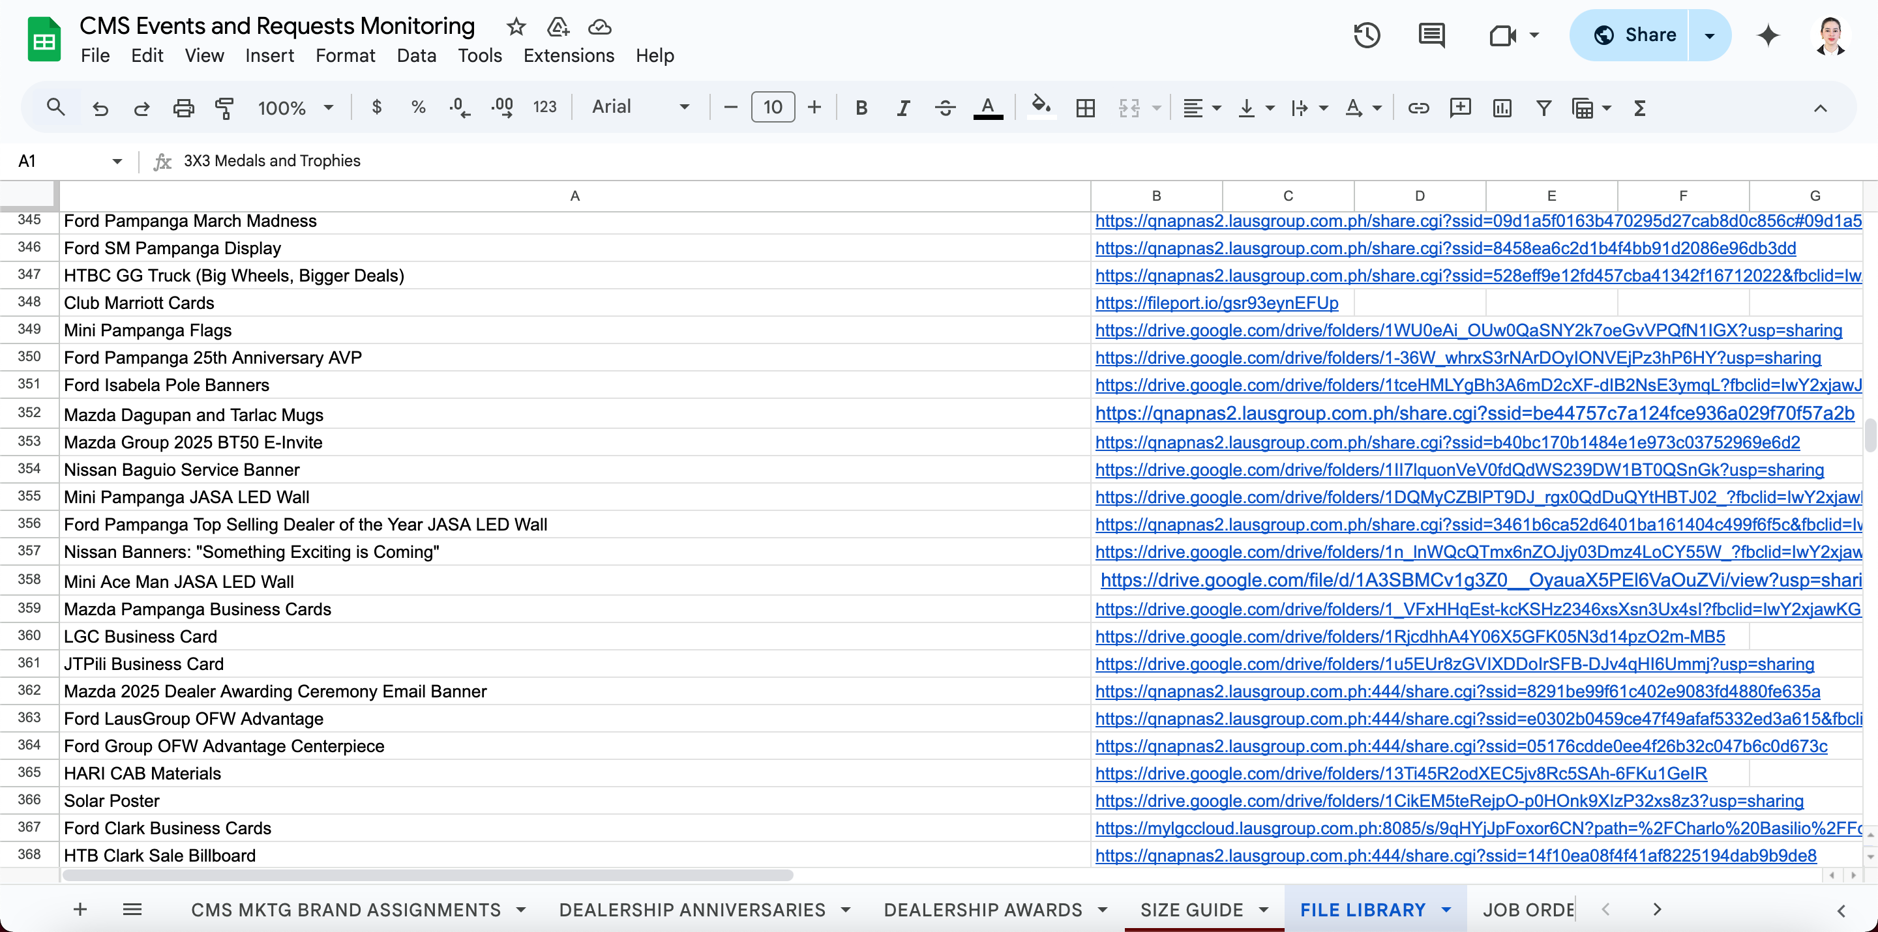Toggle strikethrough formatting
This screenshot has width=1878, height=932.
[945, 108]
